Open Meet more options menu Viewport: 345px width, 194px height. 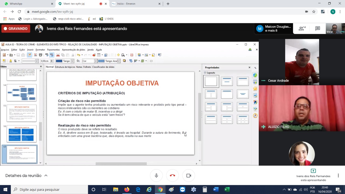click(338, 176)
